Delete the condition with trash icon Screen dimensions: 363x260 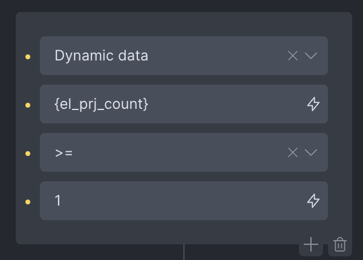pyautogui.click(x=340, y=245)
